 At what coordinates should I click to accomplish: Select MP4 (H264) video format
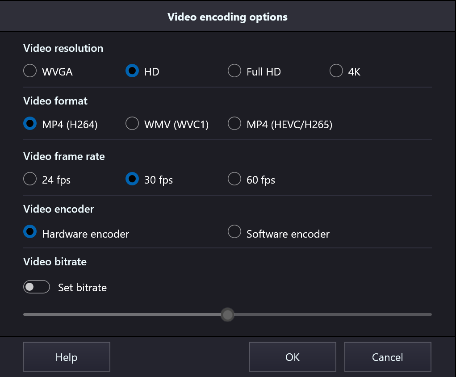(30, 124)
